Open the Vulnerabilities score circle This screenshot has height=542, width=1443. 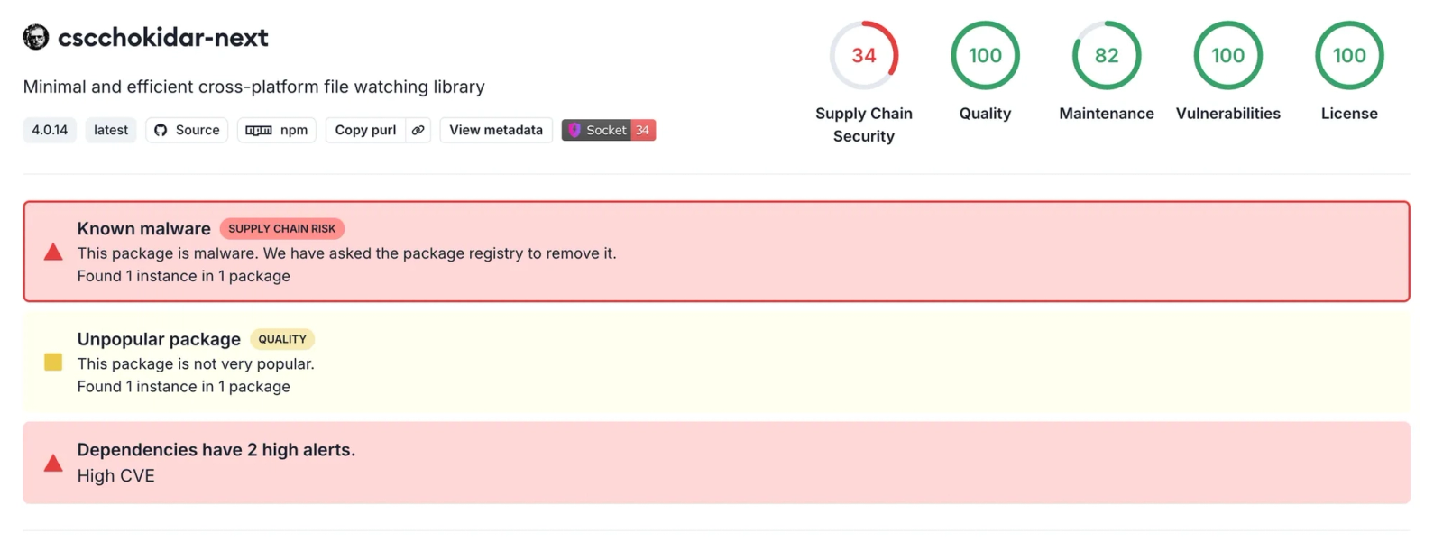[x=1228, y=55]
